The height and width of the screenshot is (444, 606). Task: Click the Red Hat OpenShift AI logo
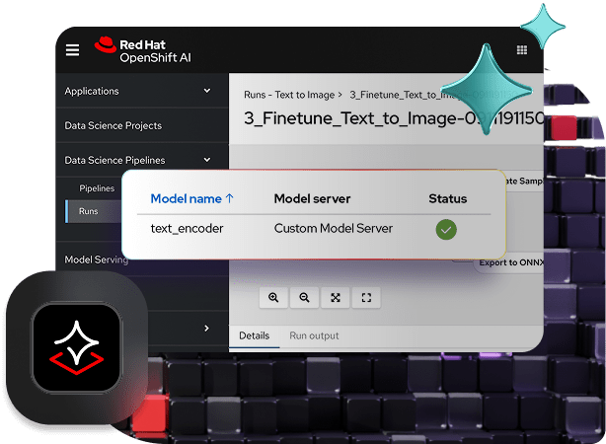[x=142, y=50]
